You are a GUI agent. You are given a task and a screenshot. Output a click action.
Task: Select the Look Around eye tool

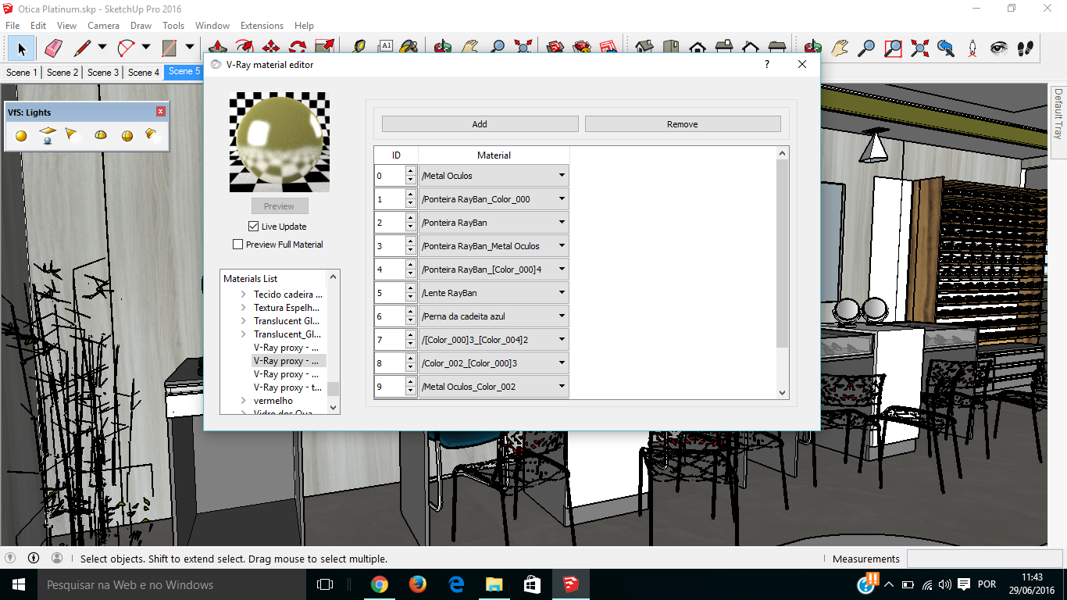point(999,48)
